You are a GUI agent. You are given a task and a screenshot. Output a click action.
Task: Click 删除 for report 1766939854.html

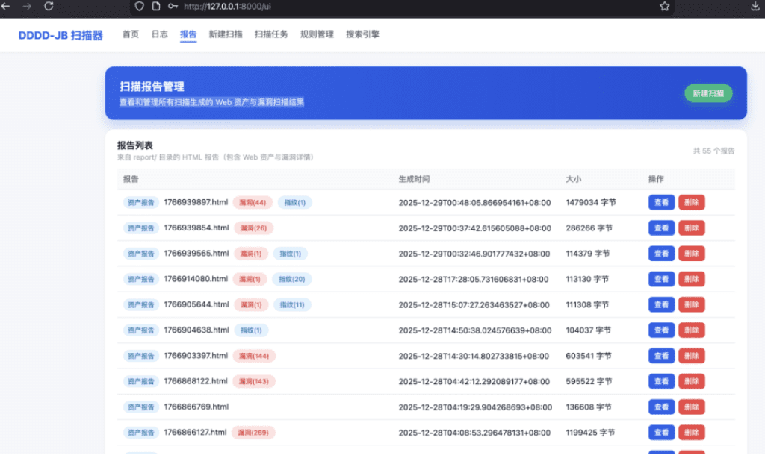(x=691, y=228)
